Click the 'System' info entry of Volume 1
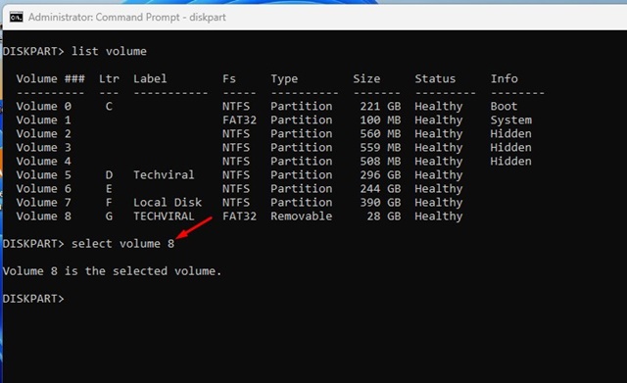The image size is (627, 383). click(x=511, y=120)
